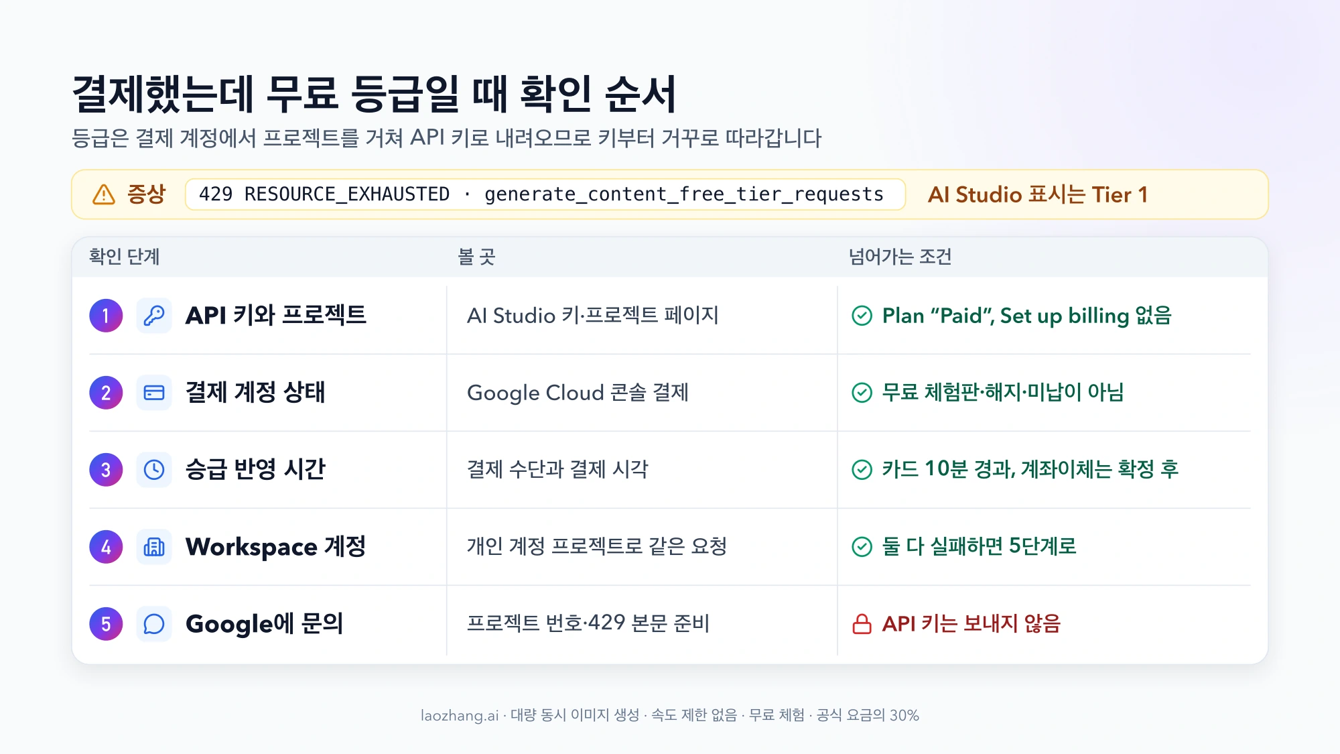Click the check icon beside 카드 10분 경과
This screenshot has width=1340, height=754.
click(862, 470)
